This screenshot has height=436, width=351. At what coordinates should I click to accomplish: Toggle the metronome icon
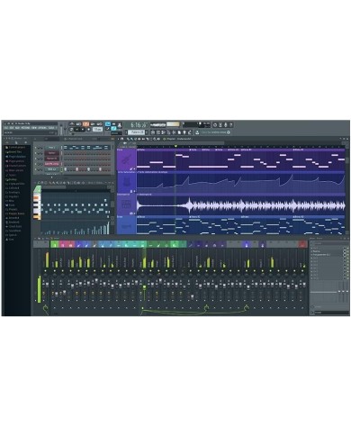72,124
